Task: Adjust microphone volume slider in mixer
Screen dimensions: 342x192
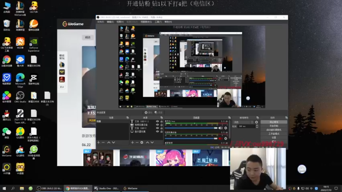Action: pyautogui.click(x=191, y=128)
